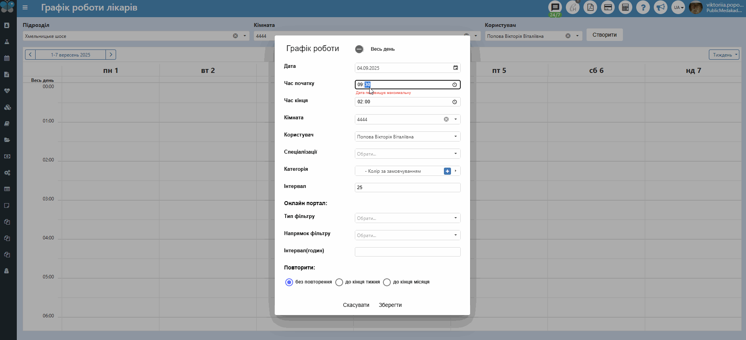Click Скасувати to cancel dialog

coord(356,305)
